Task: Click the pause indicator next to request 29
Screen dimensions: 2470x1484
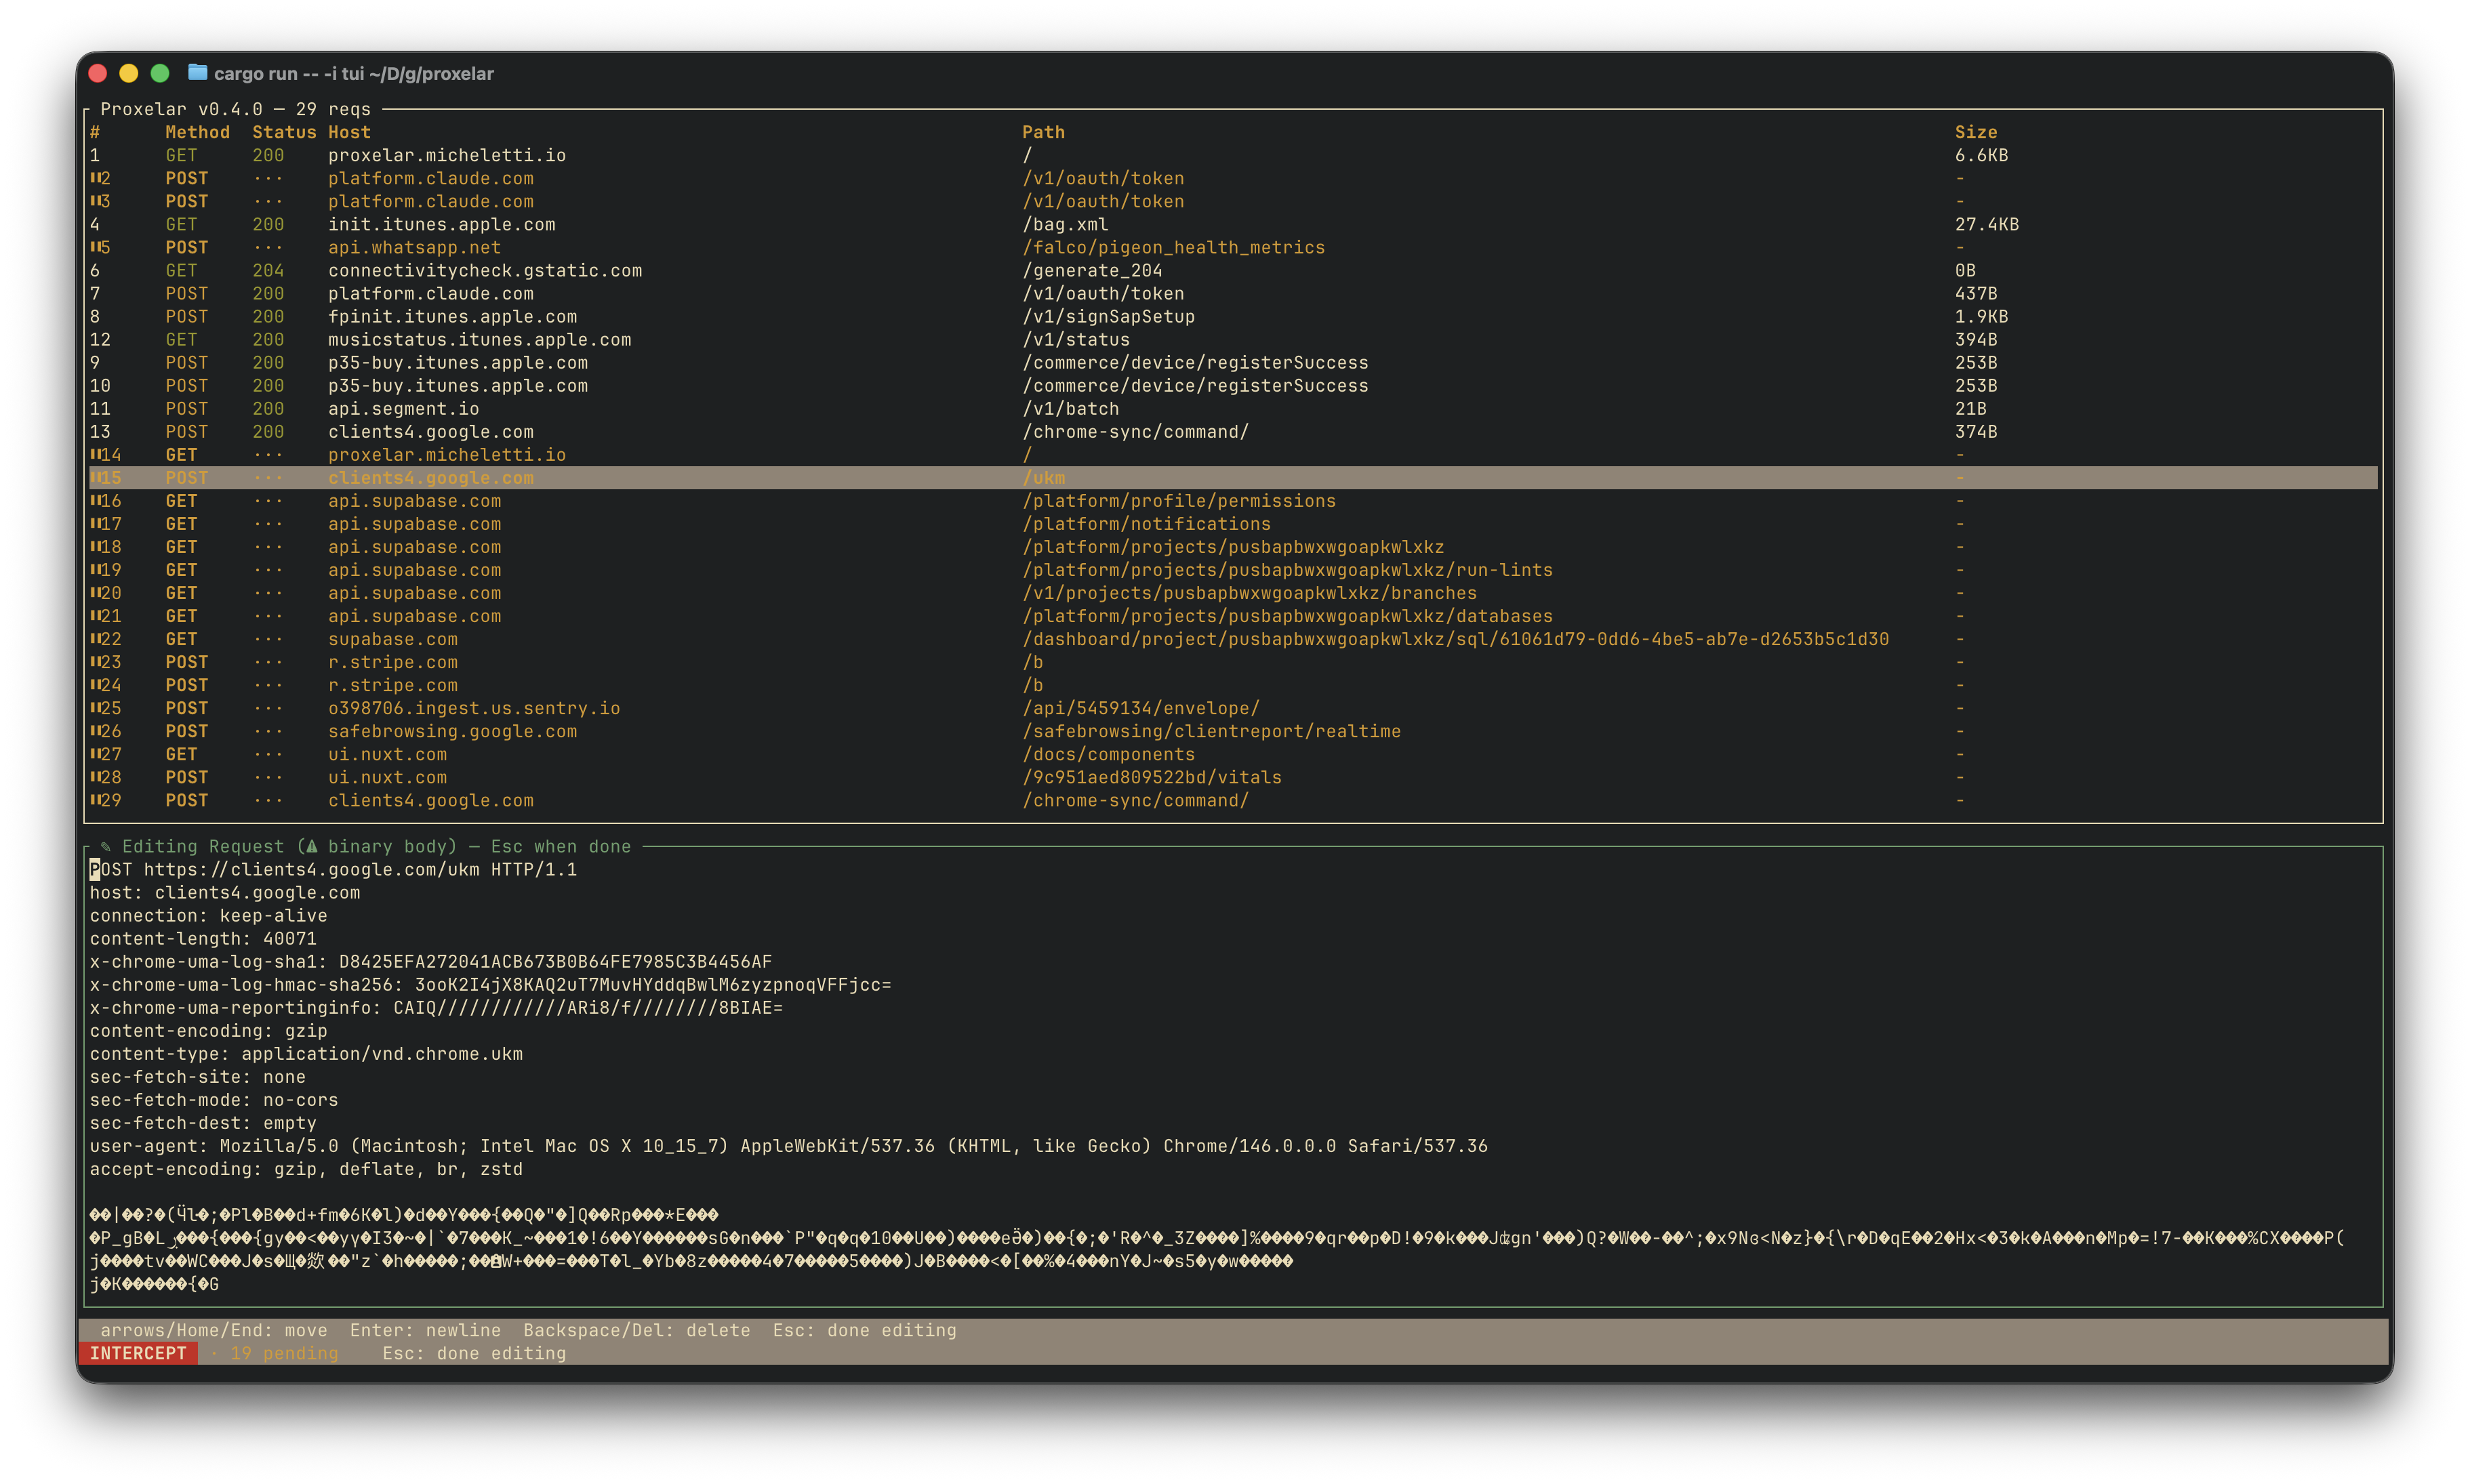Action: [95, 800]
